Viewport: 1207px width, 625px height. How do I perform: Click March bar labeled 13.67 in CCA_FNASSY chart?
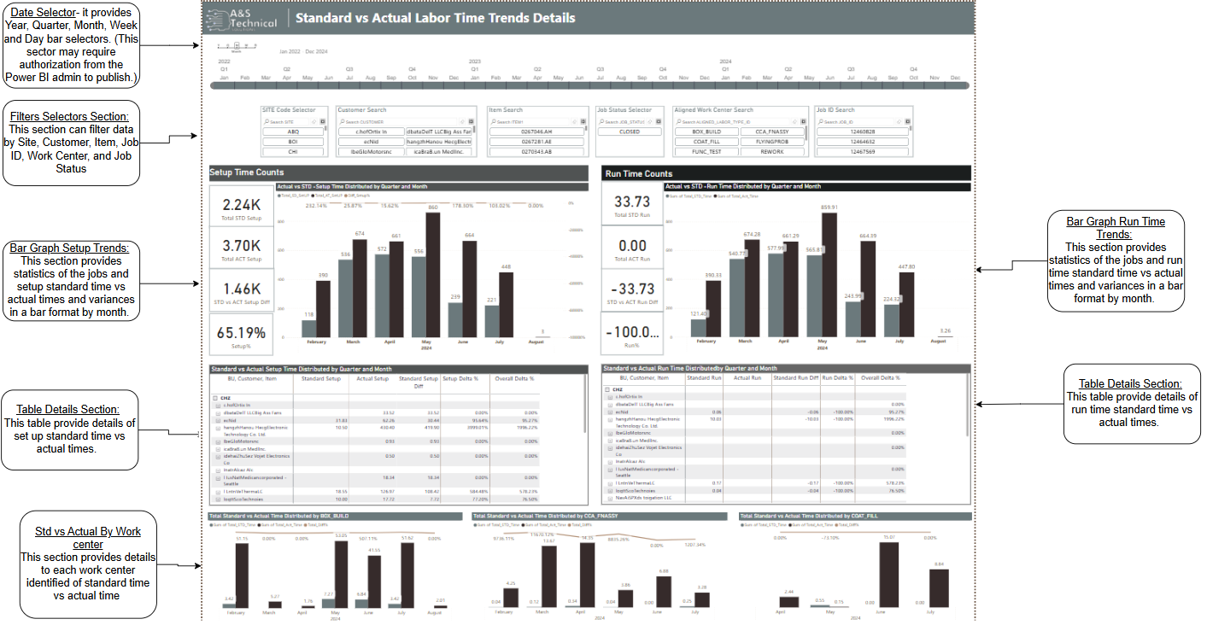(x=548, y=576)
